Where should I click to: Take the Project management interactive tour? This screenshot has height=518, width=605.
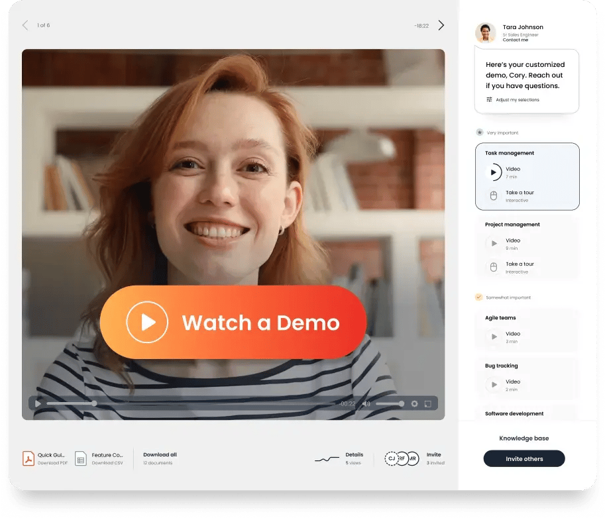click(x=519, y=267)
